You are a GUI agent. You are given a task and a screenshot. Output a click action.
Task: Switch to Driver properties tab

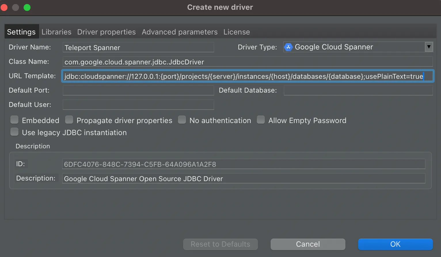[107, 32]
